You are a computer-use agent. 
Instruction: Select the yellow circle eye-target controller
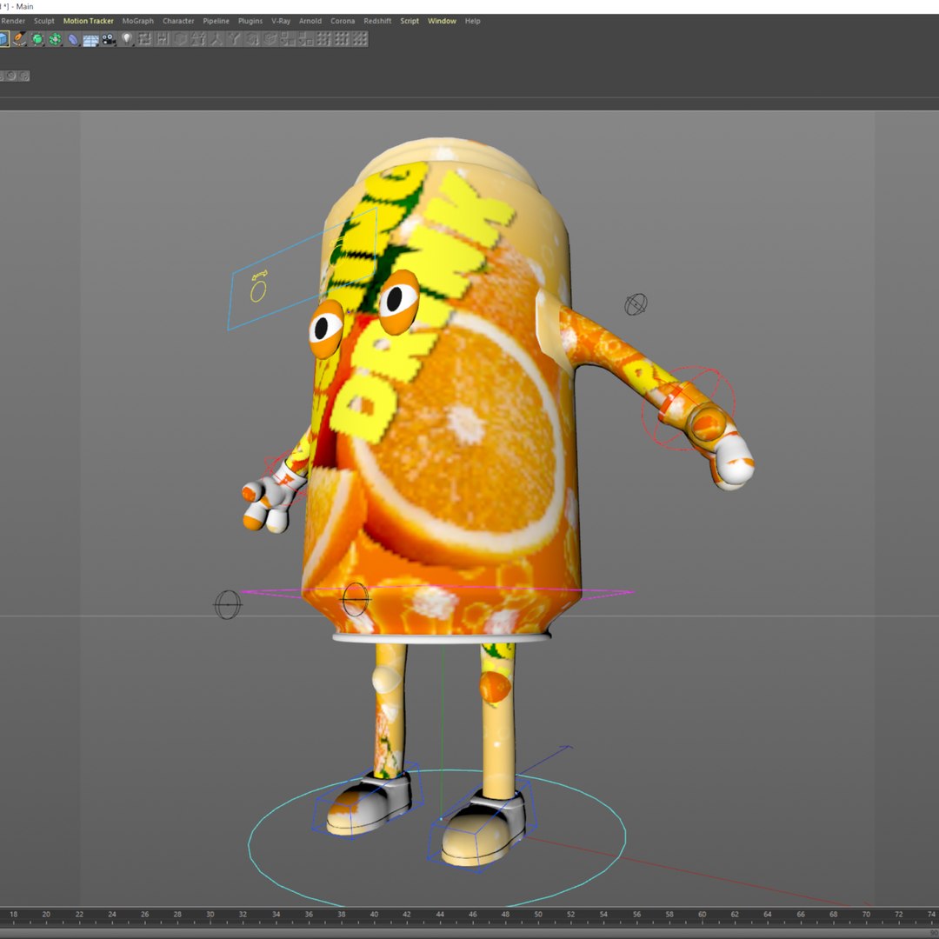pyautogui.click(x=258, y=291)
